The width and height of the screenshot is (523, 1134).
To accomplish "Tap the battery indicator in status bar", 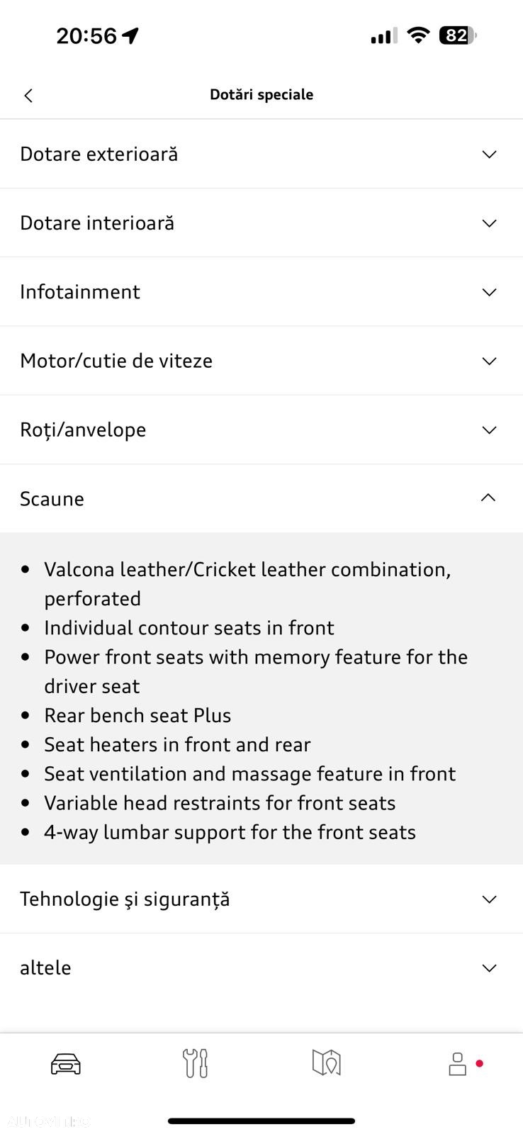I will tap(459, 35).
